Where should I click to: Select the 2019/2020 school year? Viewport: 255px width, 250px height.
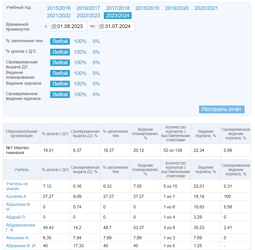pyautogui.click(x=177, y=8)
